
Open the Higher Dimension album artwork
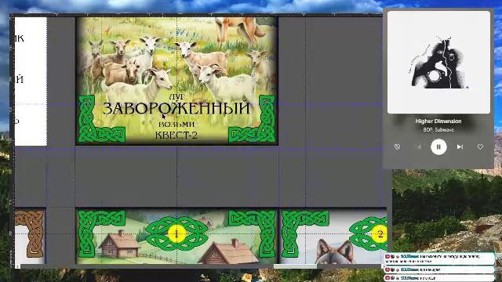[438, 63]
